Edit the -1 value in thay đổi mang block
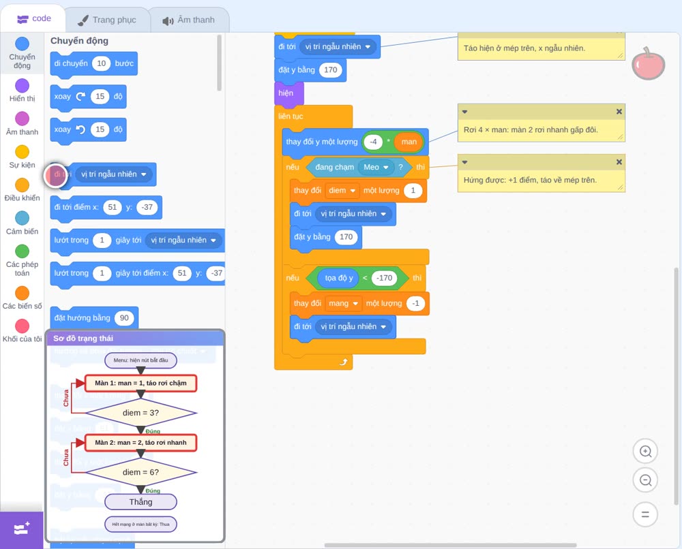 [x=415, y=303]
